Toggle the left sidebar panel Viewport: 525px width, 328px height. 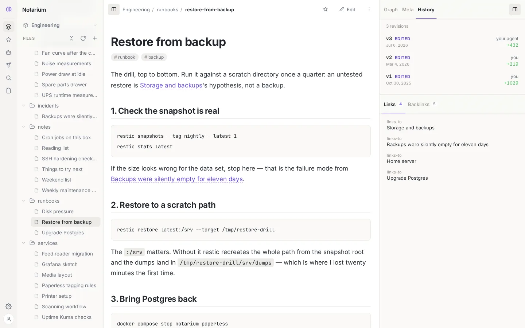tap(114, 9)
